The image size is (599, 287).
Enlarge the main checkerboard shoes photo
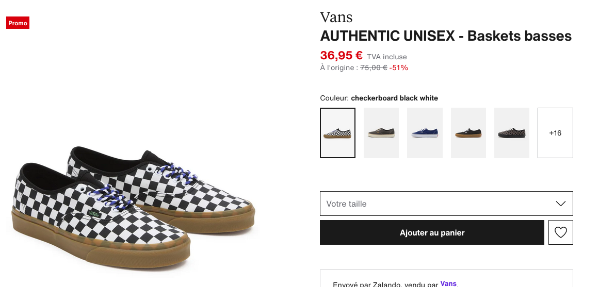click(133, 206)
